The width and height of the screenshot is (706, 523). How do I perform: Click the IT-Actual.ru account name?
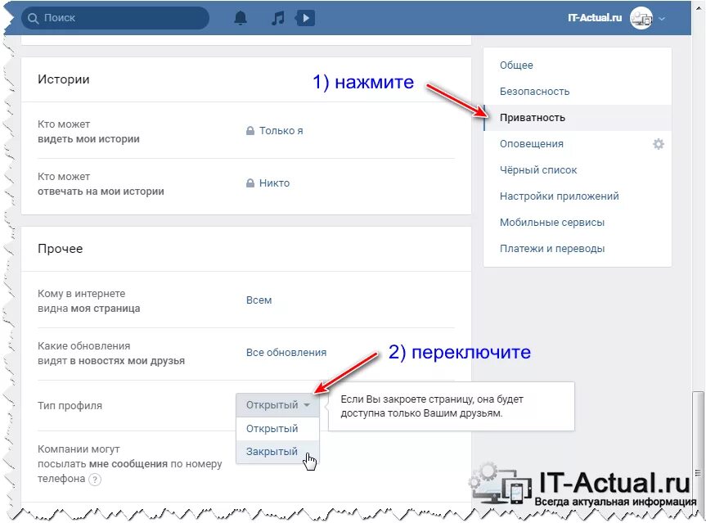click(595, 18)
